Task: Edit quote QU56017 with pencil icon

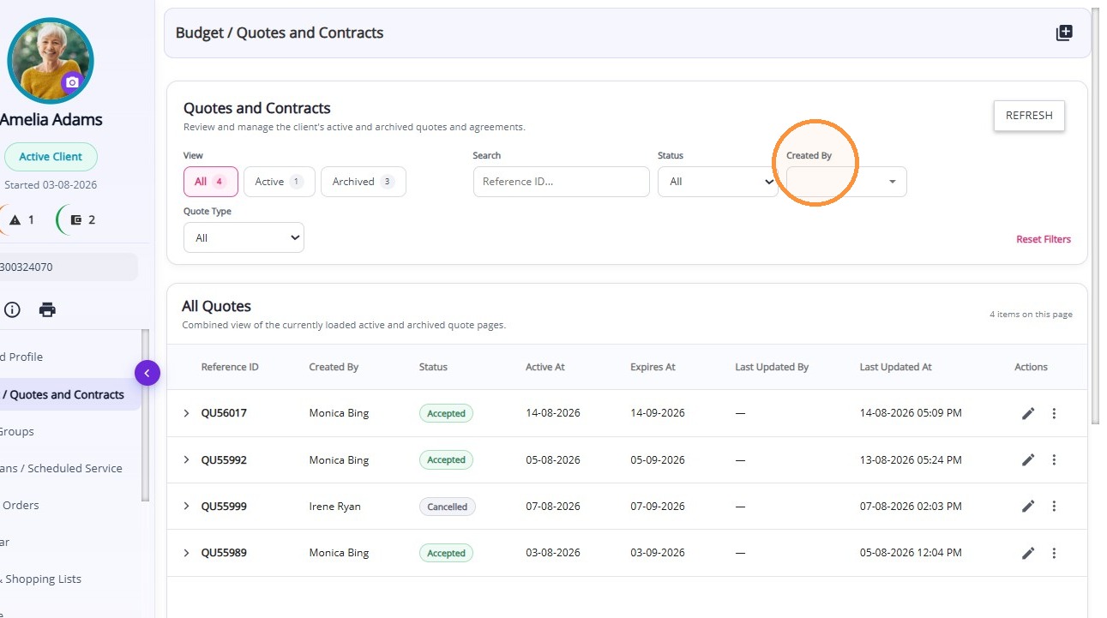Action: [1028, 413]
